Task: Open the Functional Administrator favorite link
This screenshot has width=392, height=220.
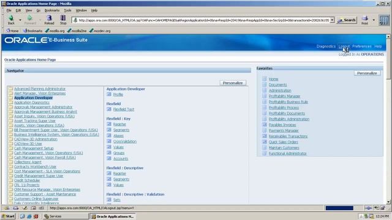Action: tap(287, 153)
